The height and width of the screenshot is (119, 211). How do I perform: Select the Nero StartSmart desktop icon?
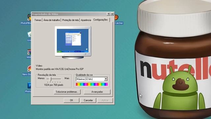pos(27,70)
